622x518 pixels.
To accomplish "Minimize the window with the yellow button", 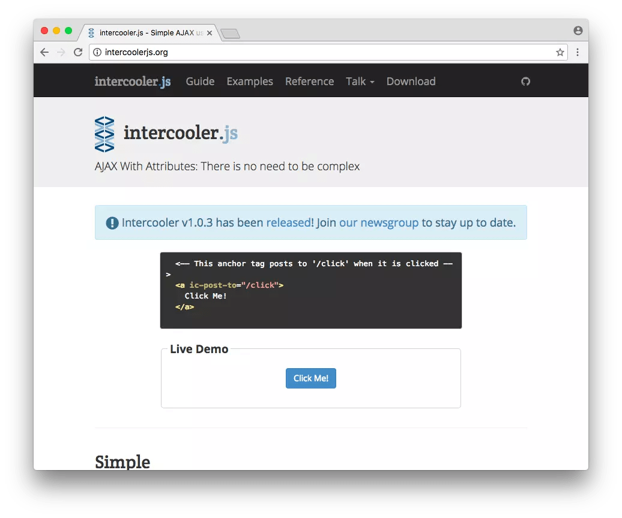I will click(x=56, y=31).
